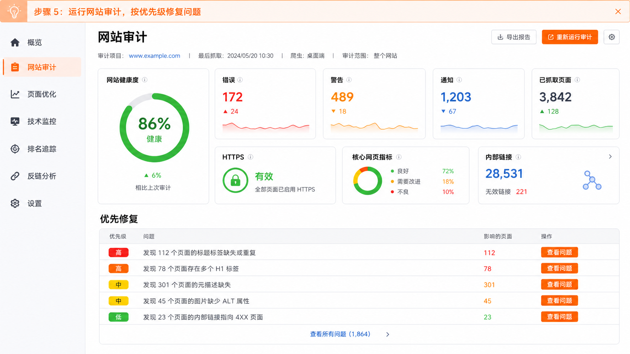
Task: Click 查看问题 for missing ALT attribute
Action: tap(560, 301)
